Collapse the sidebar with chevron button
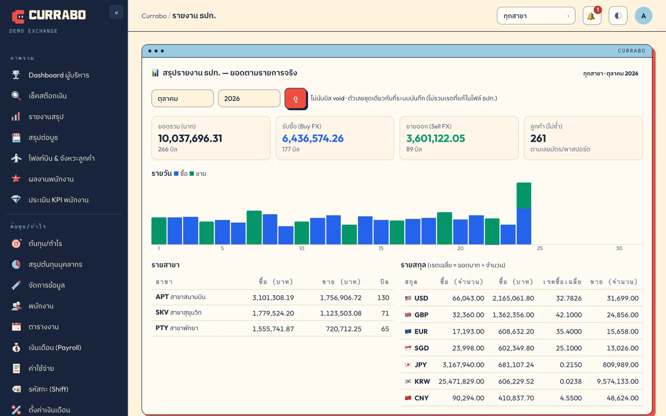 (117, 12)
